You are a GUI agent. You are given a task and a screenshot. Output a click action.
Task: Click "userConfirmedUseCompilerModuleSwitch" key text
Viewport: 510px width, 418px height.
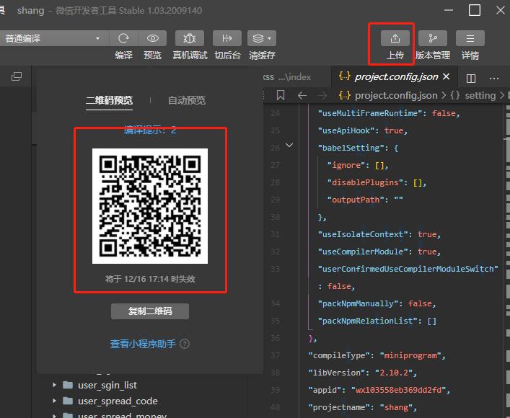pos(408,269)
